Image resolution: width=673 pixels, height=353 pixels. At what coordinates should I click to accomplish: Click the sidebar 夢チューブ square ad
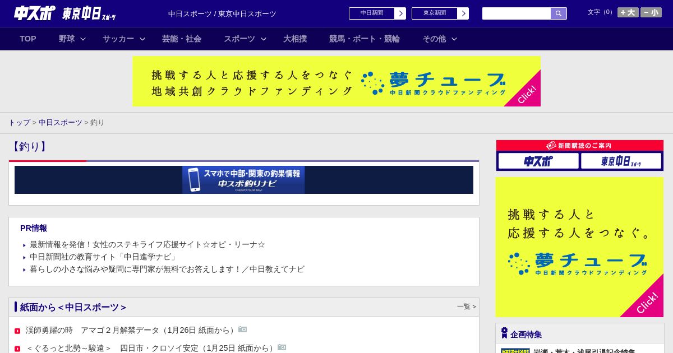coord(579,247)
